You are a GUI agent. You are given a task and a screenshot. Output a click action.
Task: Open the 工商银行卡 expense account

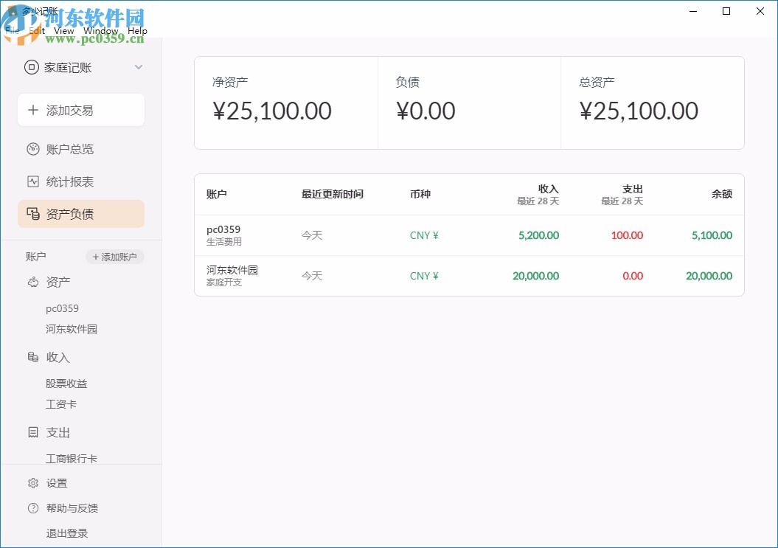(x=72, y=458)
